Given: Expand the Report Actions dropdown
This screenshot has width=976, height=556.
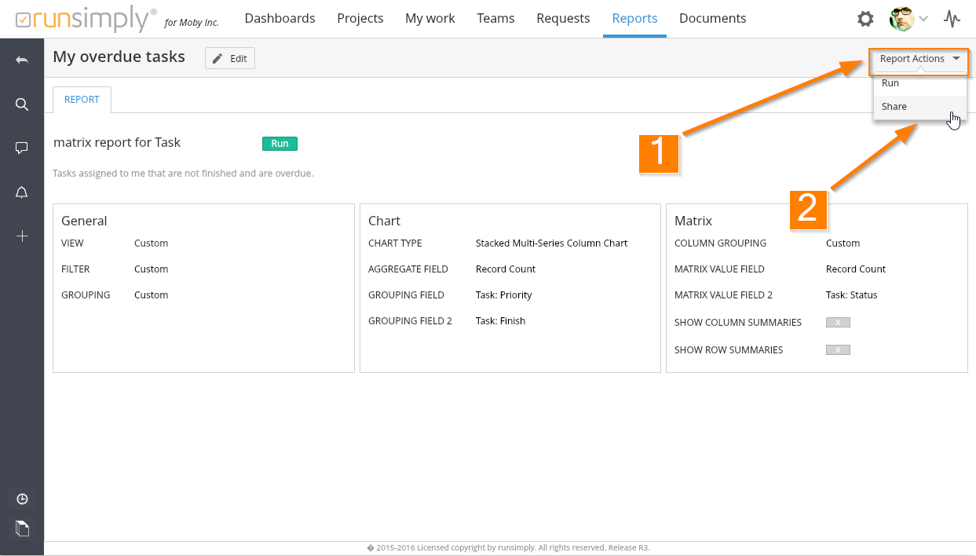Looking at the screenshot, I should pos(919,59).
